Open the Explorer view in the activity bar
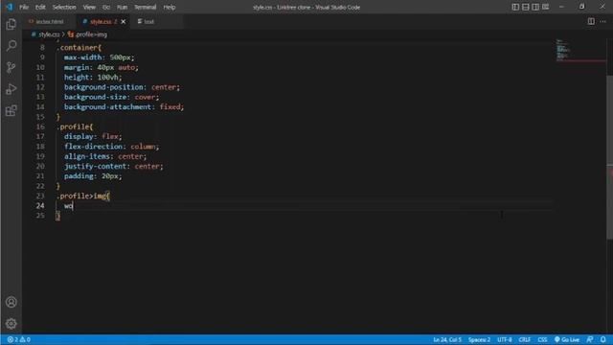The height and width of the screenshot is (345, 613). 11,24
